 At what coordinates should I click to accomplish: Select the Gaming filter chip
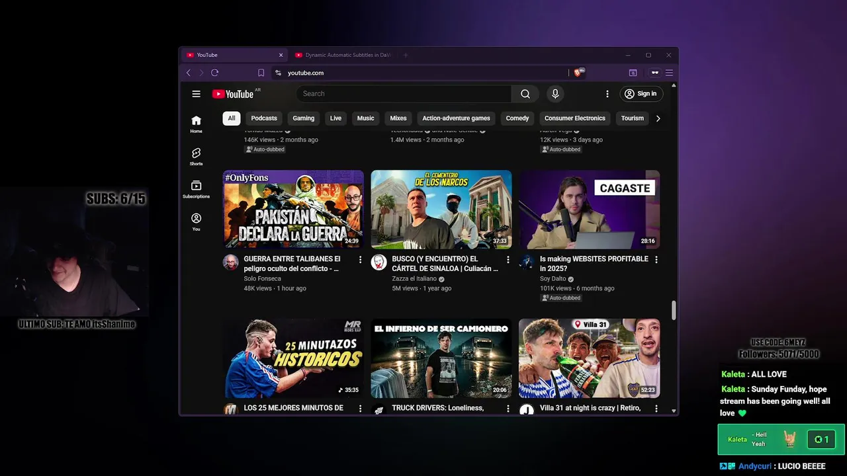click(304, 118)
